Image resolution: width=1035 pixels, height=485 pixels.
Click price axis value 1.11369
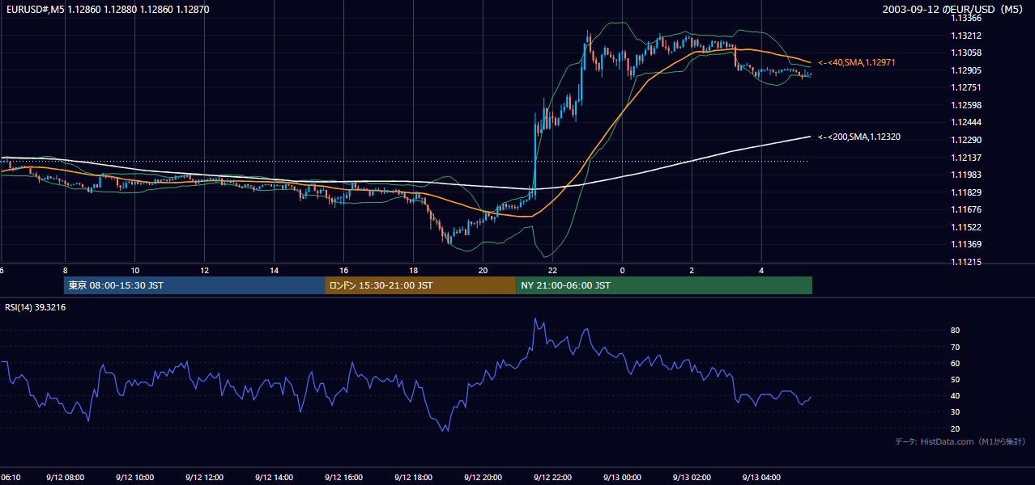click(x=967, y=244)
